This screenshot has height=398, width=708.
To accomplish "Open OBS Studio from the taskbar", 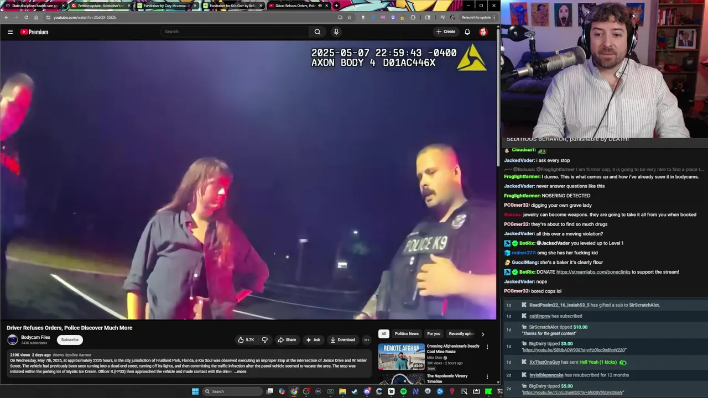I will pos(306,391).
